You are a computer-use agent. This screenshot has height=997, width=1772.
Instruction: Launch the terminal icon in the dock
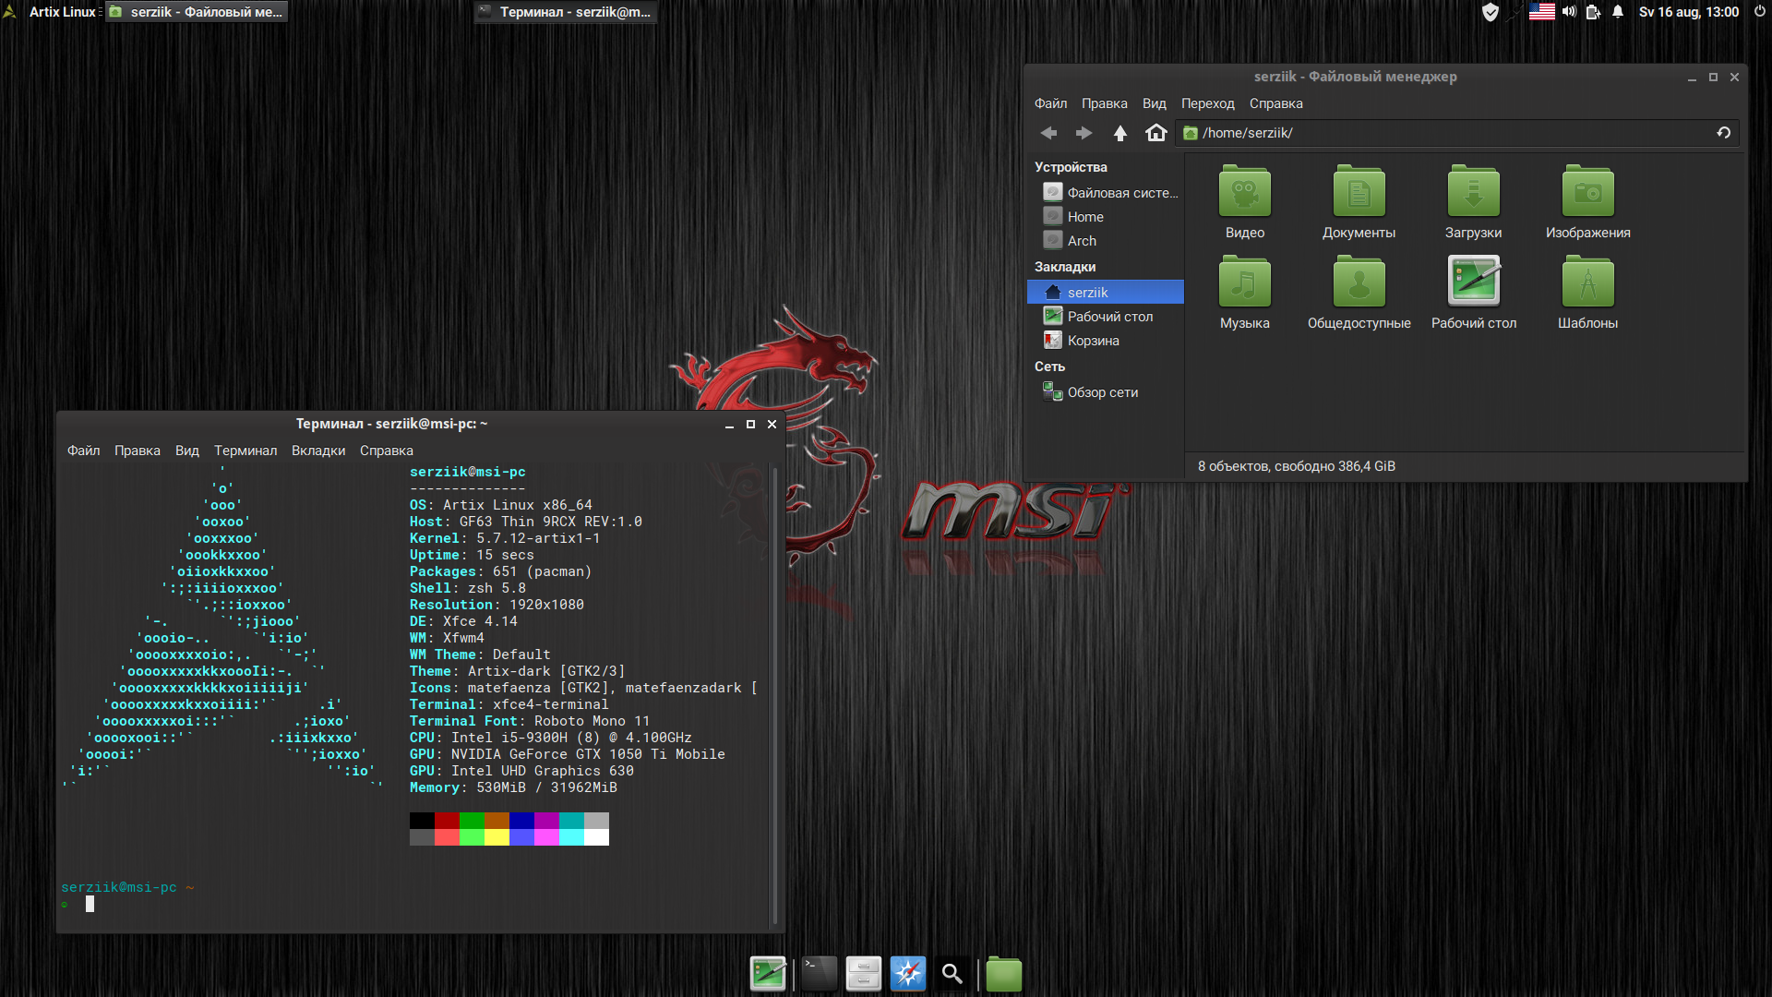(819, 973)
